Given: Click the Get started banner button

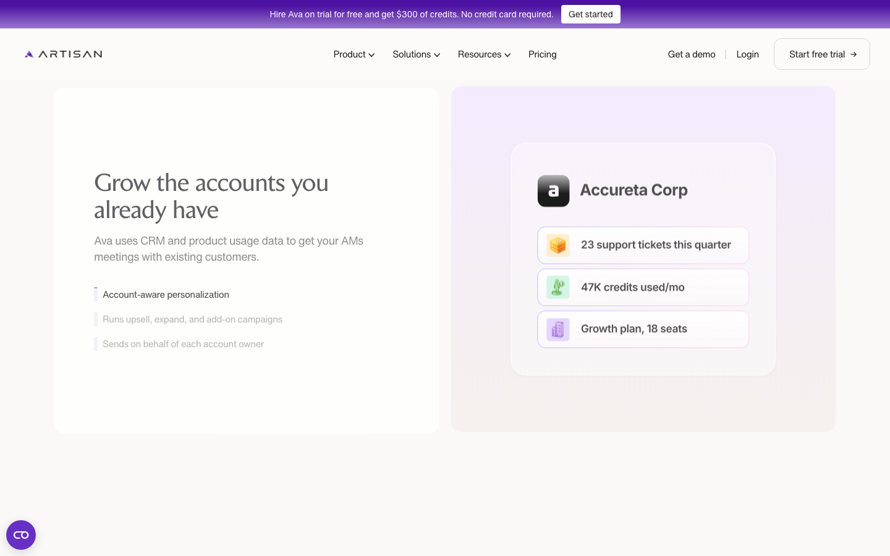Looking at the screenshot, I should [590, 14].
